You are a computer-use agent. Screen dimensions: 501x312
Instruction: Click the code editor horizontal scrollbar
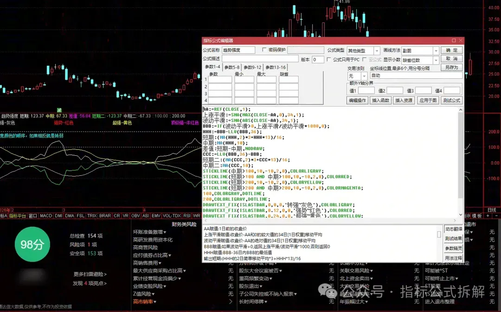coord(330,220)
